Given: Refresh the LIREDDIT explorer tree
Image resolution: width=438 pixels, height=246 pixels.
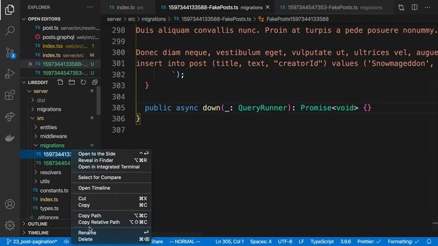Looking at the screenshot, I should pos(83,82).
